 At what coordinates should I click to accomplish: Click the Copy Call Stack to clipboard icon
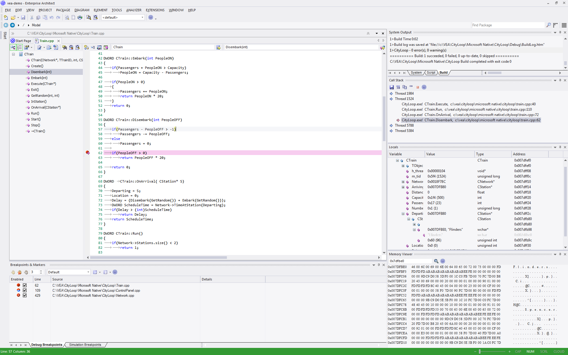pos(405,87)
